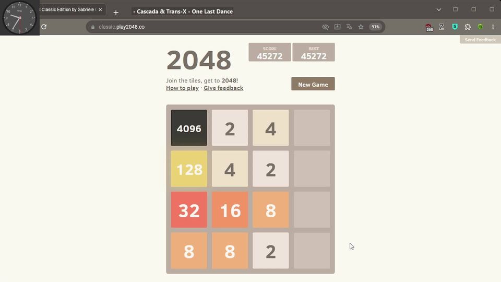Open the How to play link
This screenshot has width=501, height=282.
182,88
